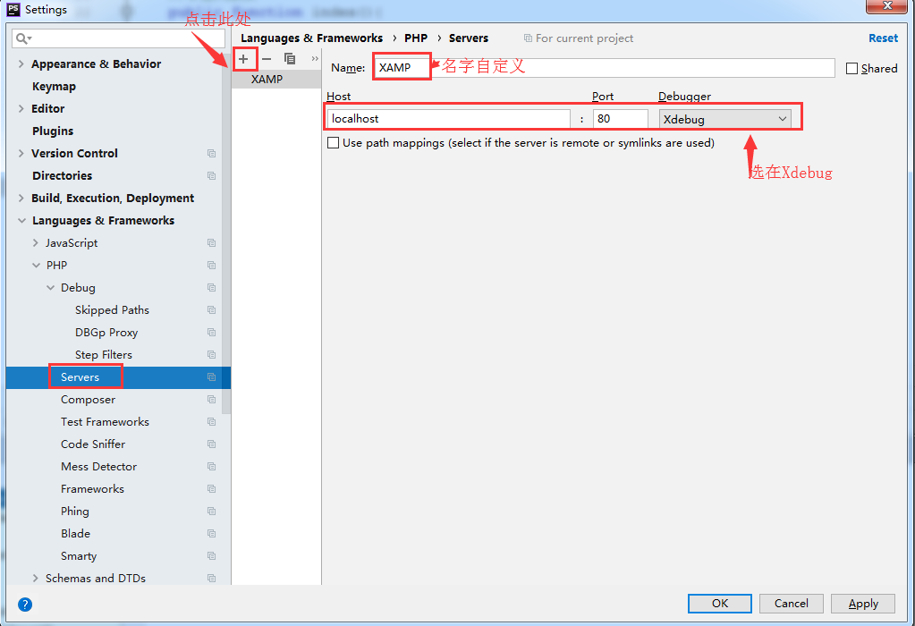Click project-level icon next to DBGp Proxy

tap(211, 332)
